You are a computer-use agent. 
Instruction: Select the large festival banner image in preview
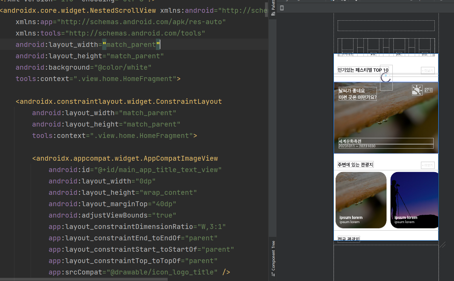(386, 118)
